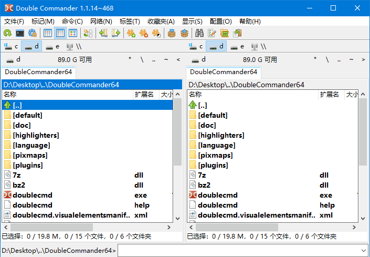Open the 配置(O) menu

tap(220, 22)
